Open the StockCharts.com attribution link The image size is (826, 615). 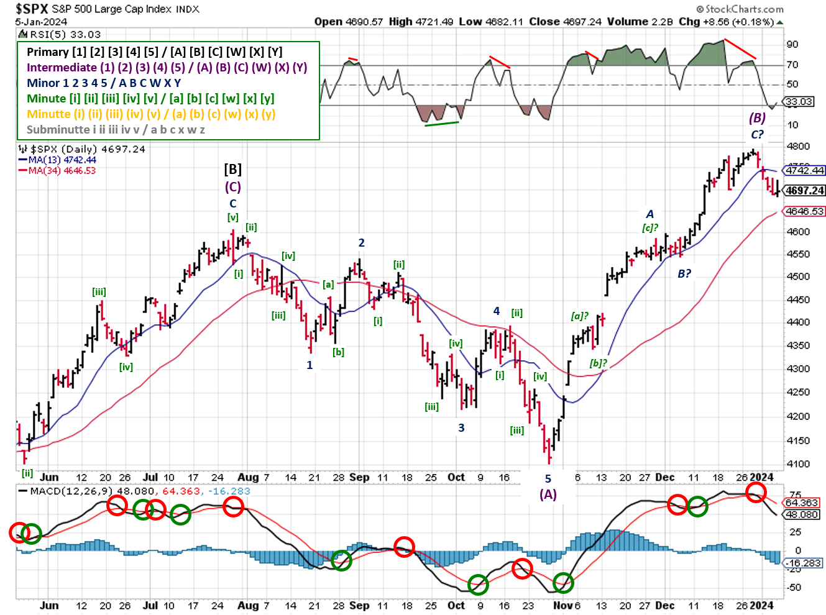[x=740, y=9]
